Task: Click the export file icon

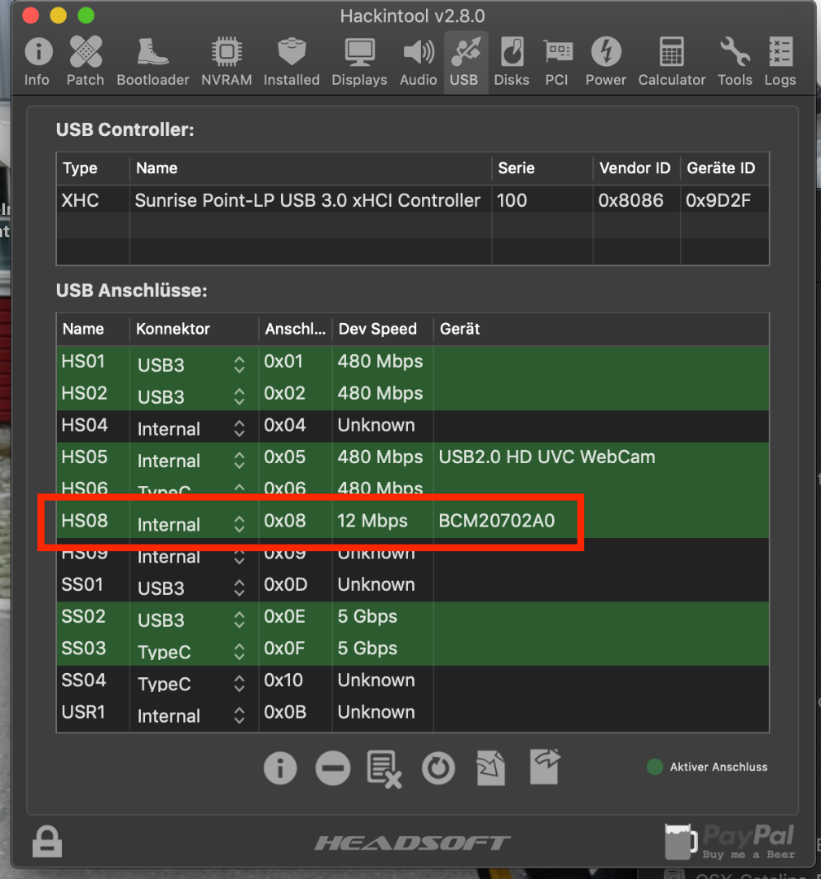Action: click(546, 766)
